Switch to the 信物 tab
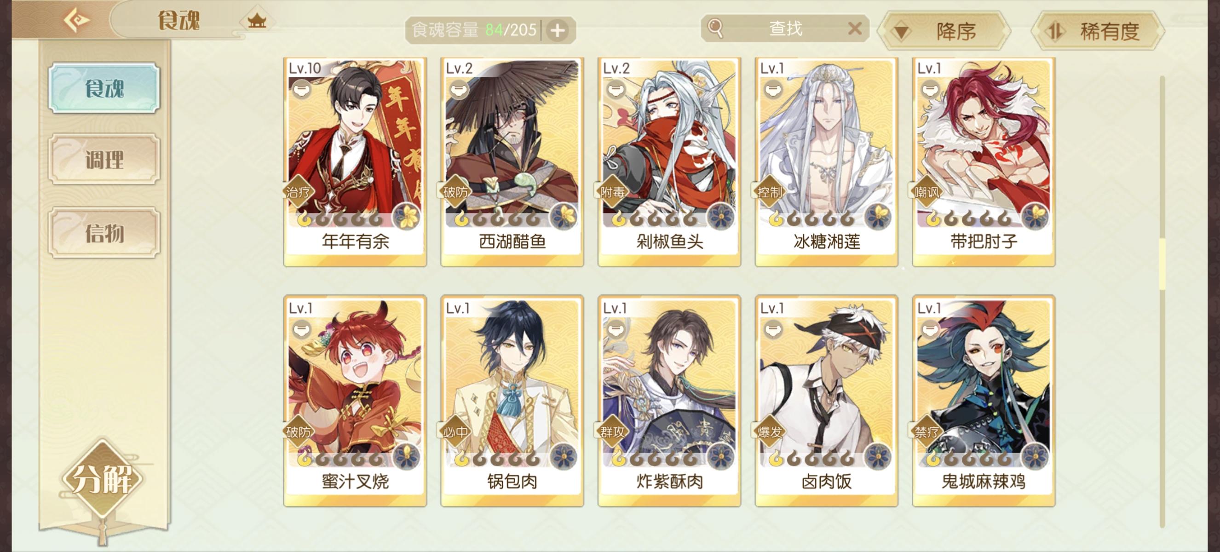Screen dimensions: 1220x552 (x=104, y=233)
